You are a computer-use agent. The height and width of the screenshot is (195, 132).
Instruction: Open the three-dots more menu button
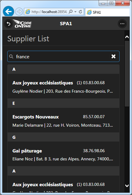coord(122,24)
